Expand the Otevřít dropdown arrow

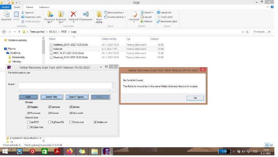(x=153, y=13)
